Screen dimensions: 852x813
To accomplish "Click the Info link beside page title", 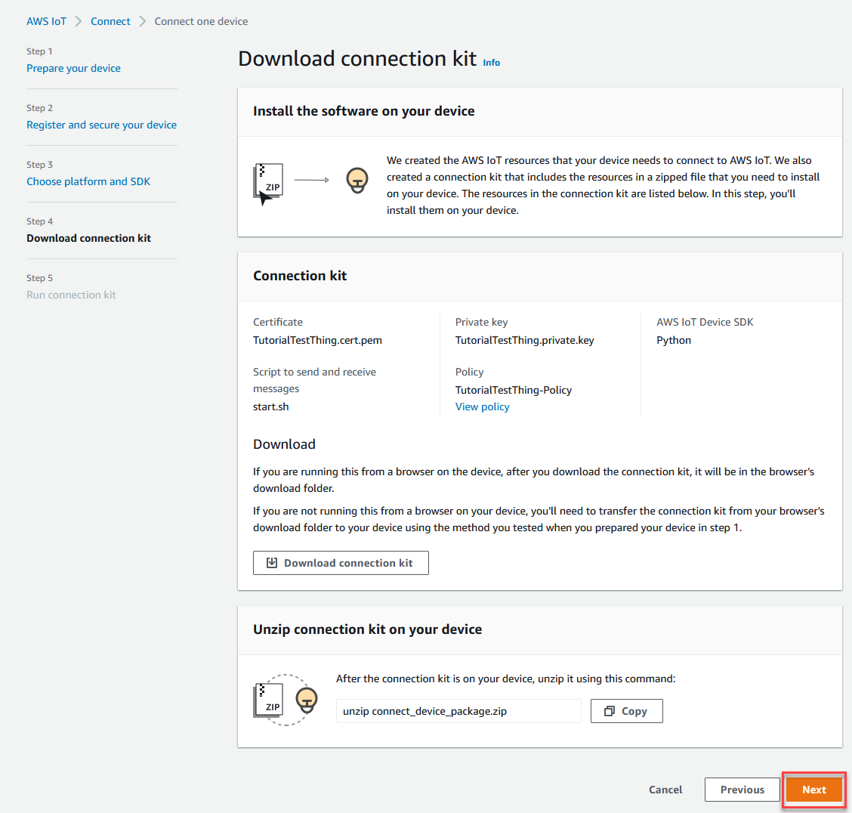I will (491, 63).
